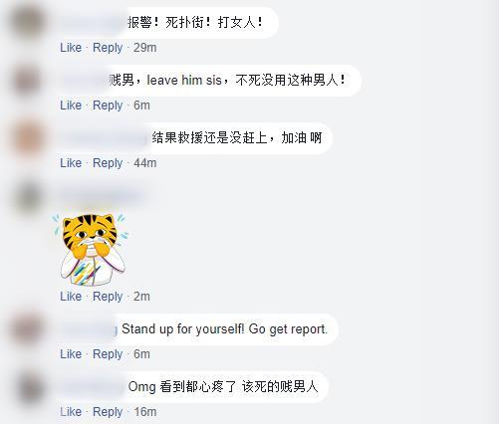The image size is (499, 424).
Task: Like the tiger sticker comment
Action: click(71, 297)
